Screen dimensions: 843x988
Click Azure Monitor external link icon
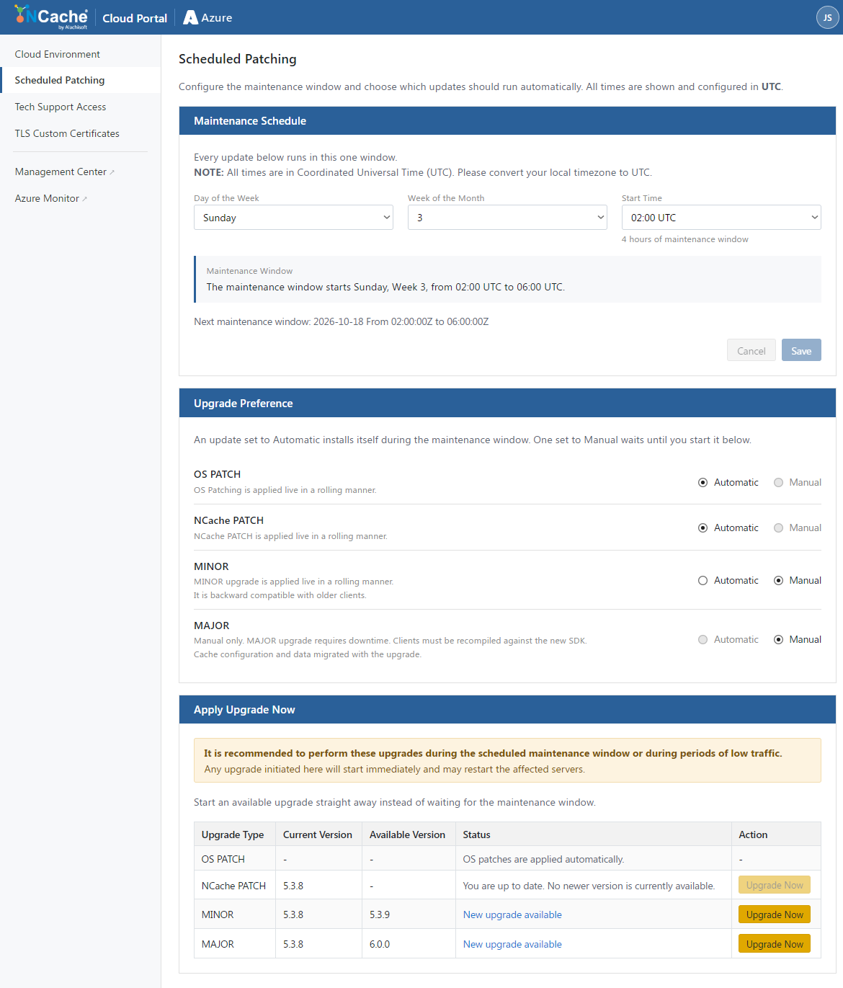click(x=85, y=199)
